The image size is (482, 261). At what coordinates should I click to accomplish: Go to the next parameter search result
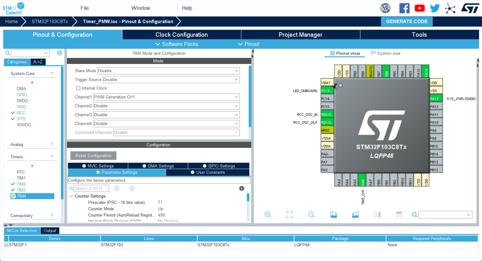click(132, 188)
